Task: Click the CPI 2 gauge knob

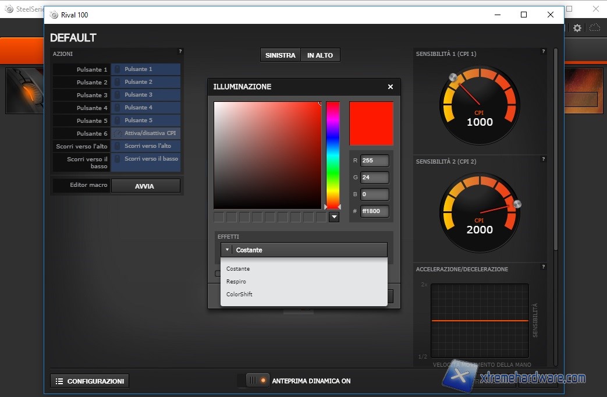Action: (x=517, y=204)
